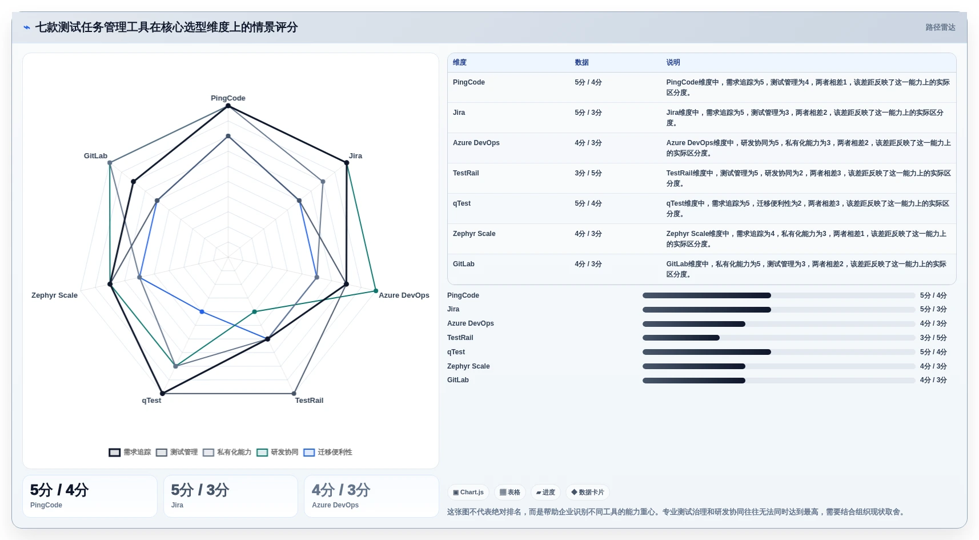Viewport: 979px width, 540px height.
Task: Click the qTest radar axis label
Action: (x=151, y=401)
